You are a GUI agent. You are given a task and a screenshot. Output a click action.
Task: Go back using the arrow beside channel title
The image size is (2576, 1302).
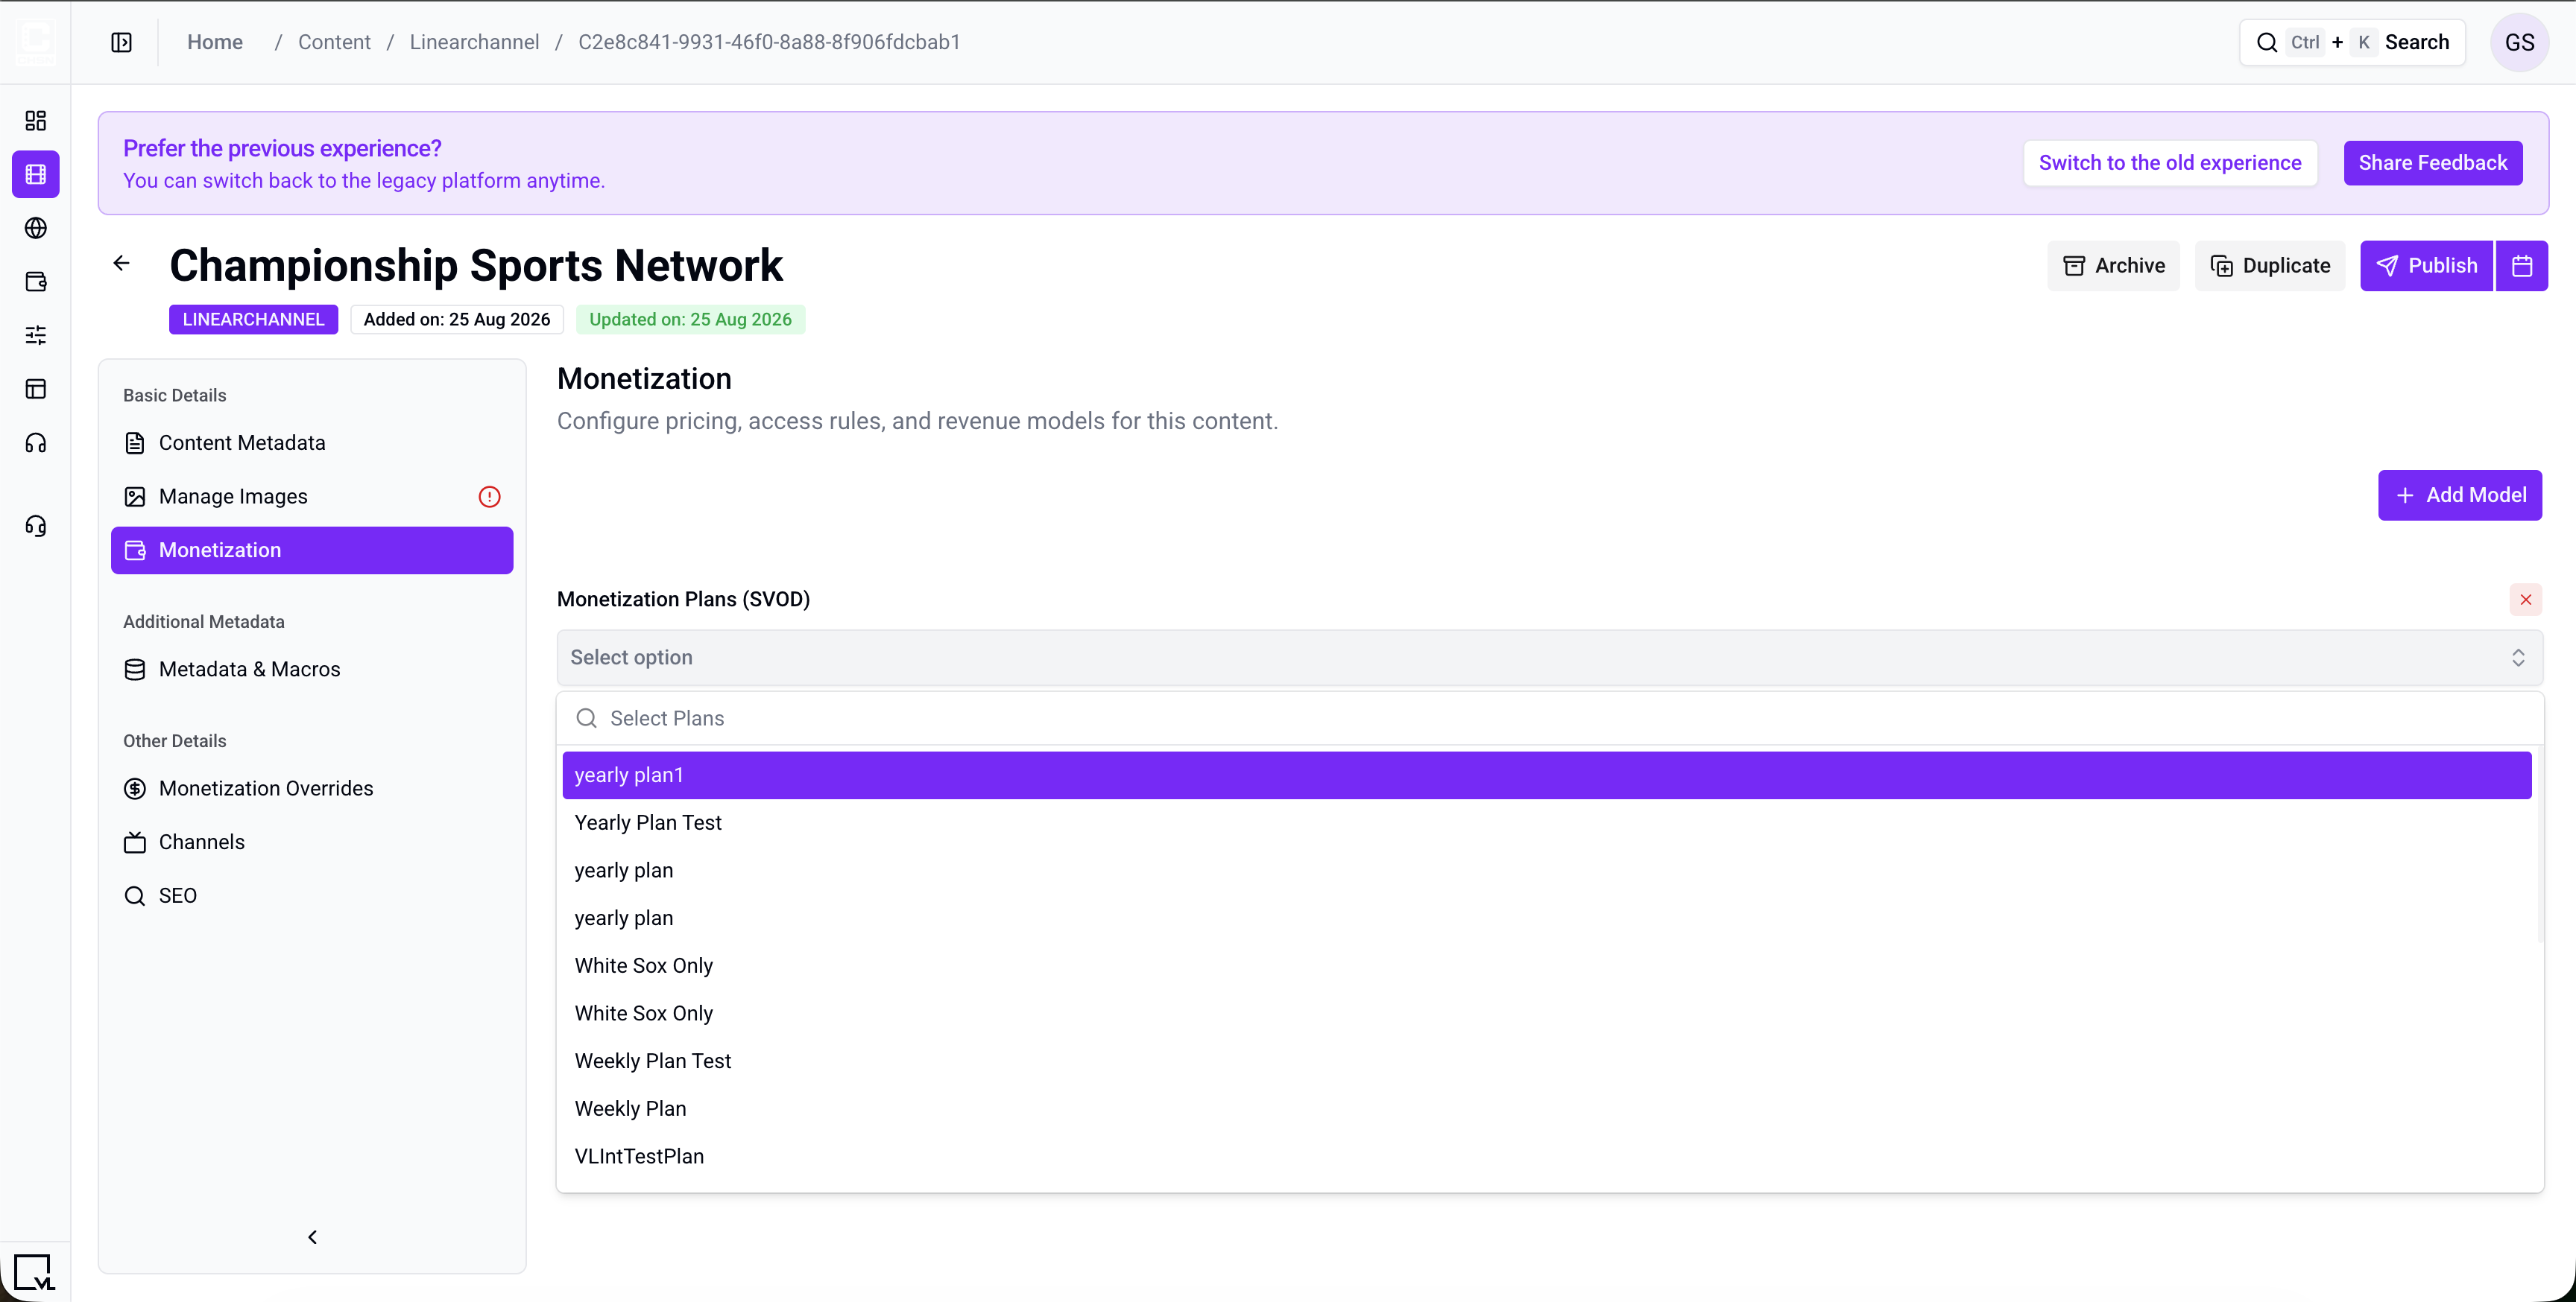click(121, 263)
